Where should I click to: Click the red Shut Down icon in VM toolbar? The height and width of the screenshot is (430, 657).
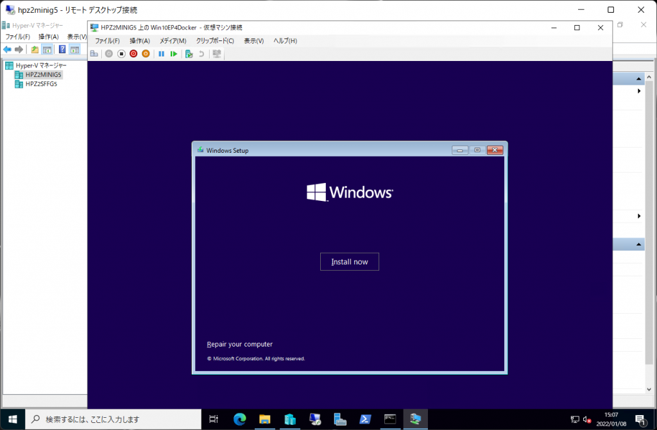[x=133, y=54]
